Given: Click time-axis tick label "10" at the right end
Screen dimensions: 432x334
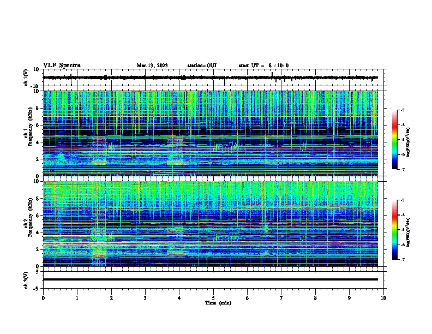Looking at the screenshot, I should [x=383, y=298].
